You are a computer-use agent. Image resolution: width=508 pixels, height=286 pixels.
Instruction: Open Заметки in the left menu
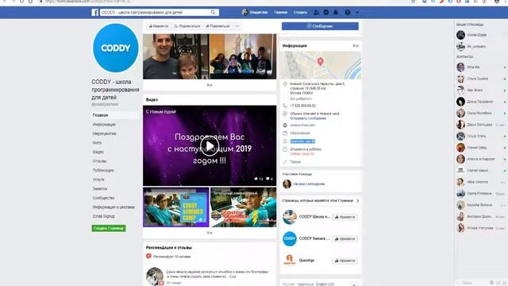(100, 188)
